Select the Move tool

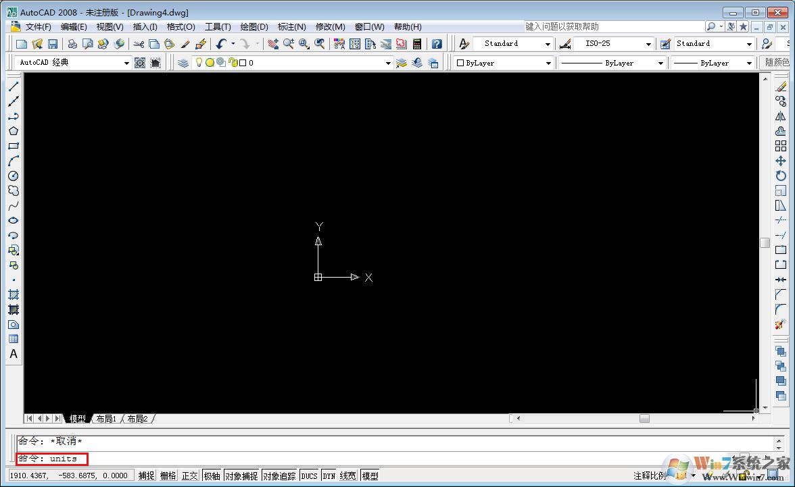click(781, 161)
